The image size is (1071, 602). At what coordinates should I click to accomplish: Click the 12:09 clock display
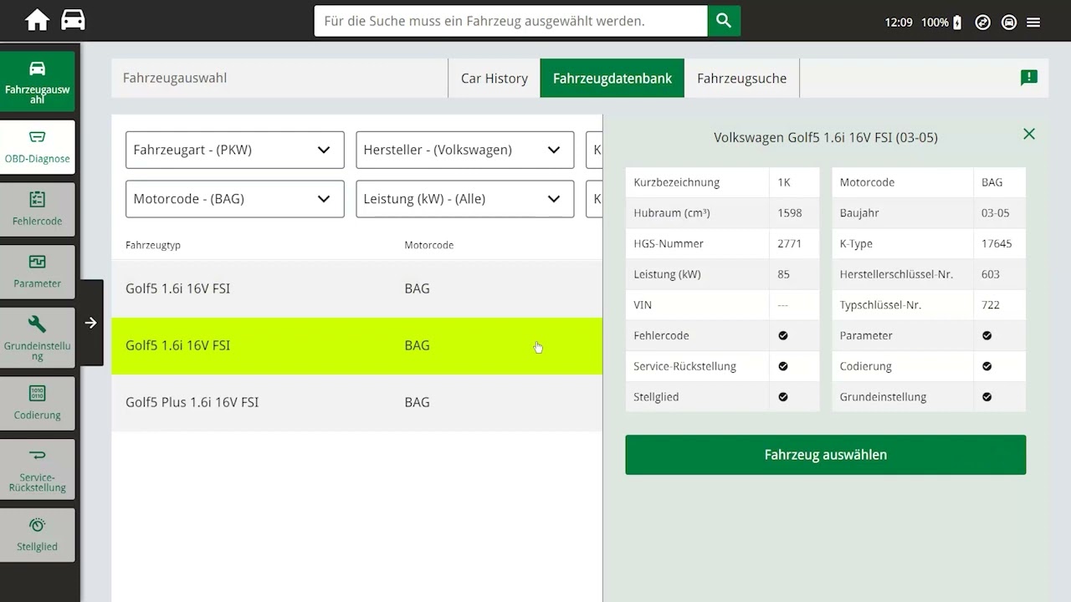coord(899,23)
